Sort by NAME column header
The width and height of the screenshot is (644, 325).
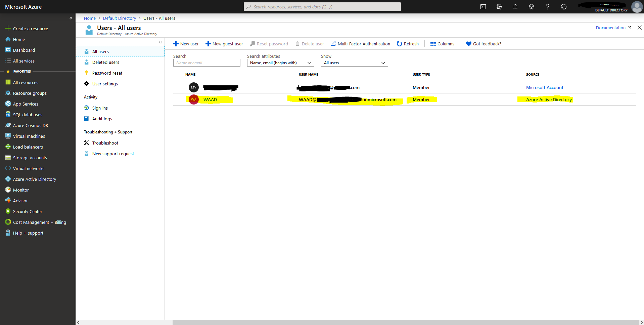(190, 74)
